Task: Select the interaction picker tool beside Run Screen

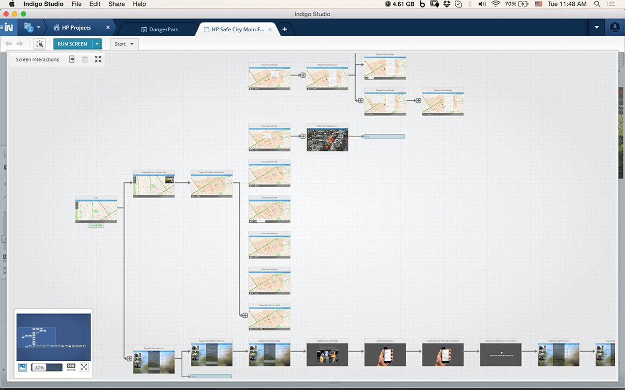Action: 39,44
